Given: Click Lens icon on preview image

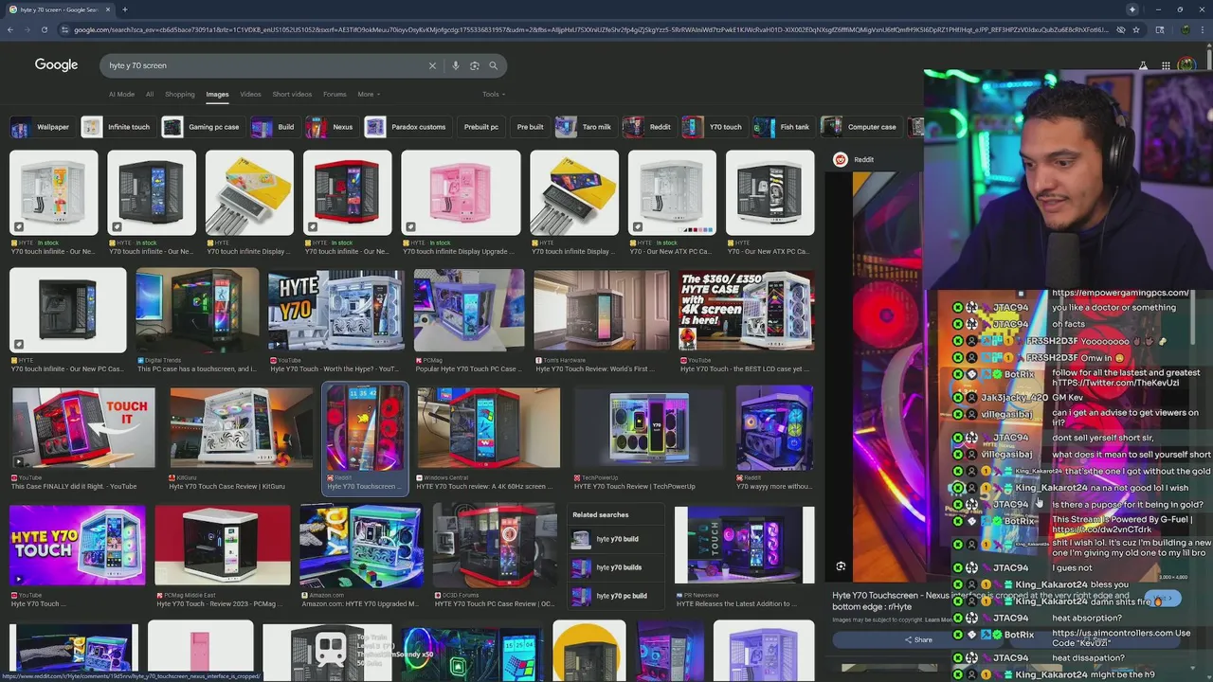Looking at the screenshot, I should (x=841, y=566).
